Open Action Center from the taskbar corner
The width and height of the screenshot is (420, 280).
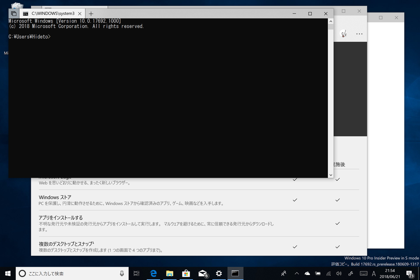pyautogui.click(x=410, y=273)
